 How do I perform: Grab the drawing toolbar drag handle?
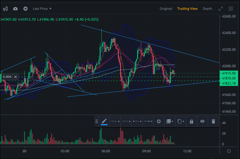97,121
